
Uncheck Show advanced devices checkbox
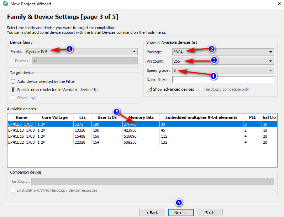[x=149, y=89]
